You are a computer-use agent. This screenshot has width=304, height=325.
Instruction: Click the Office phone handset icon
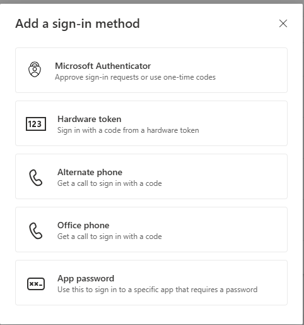point(36,231)
